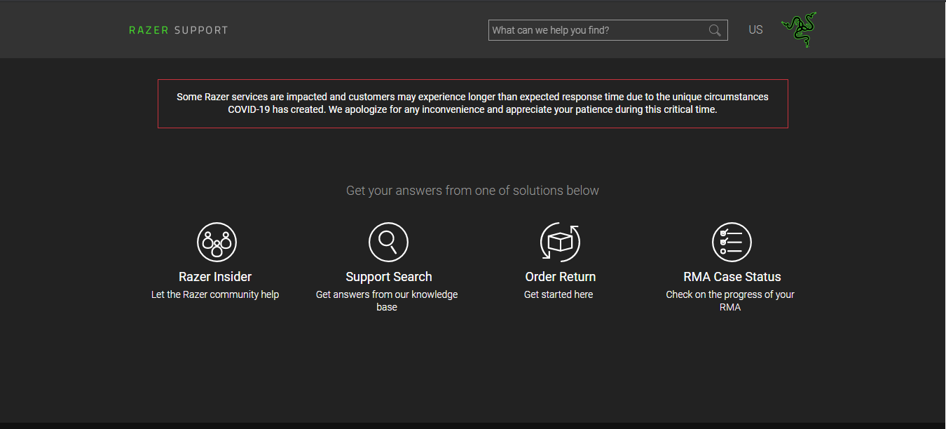
Task: Go to Razer Support home link
Action: point(179,30)
